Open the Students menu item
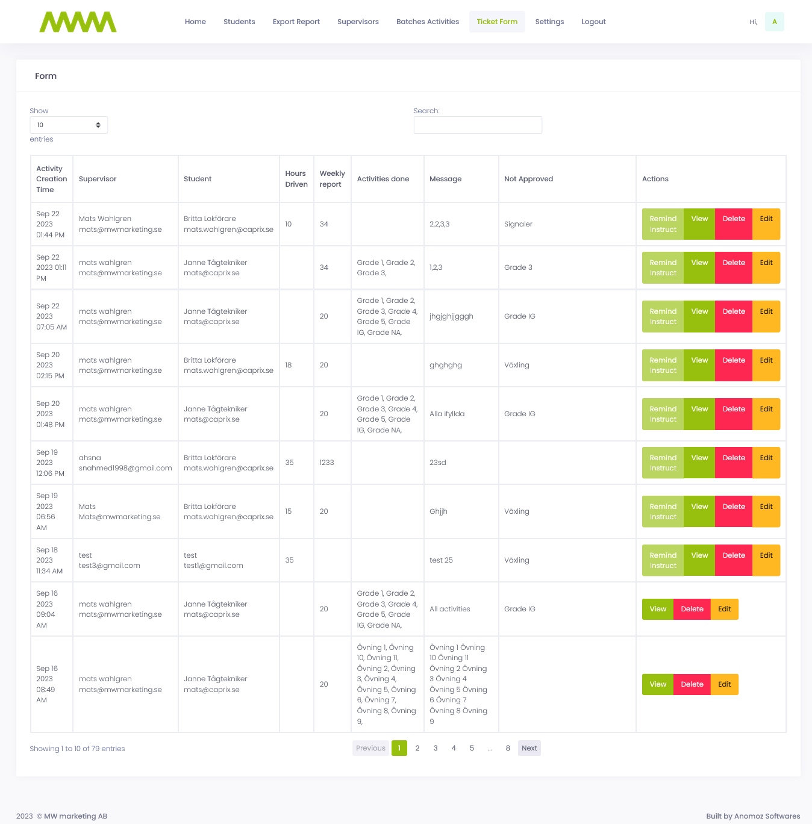Viewport: 812px width, 824px height. [239, 22]
